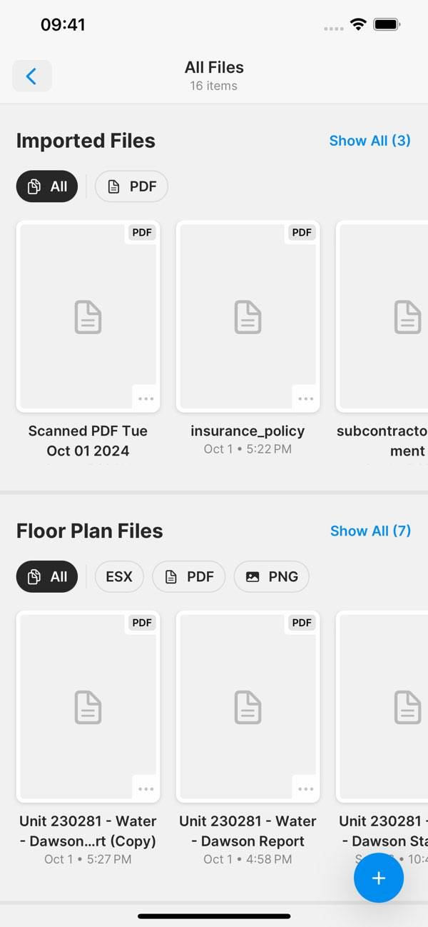Open Unit 230281 Water Dawson Report title
This screenshot has width=428, height=927.
(248, 831)
